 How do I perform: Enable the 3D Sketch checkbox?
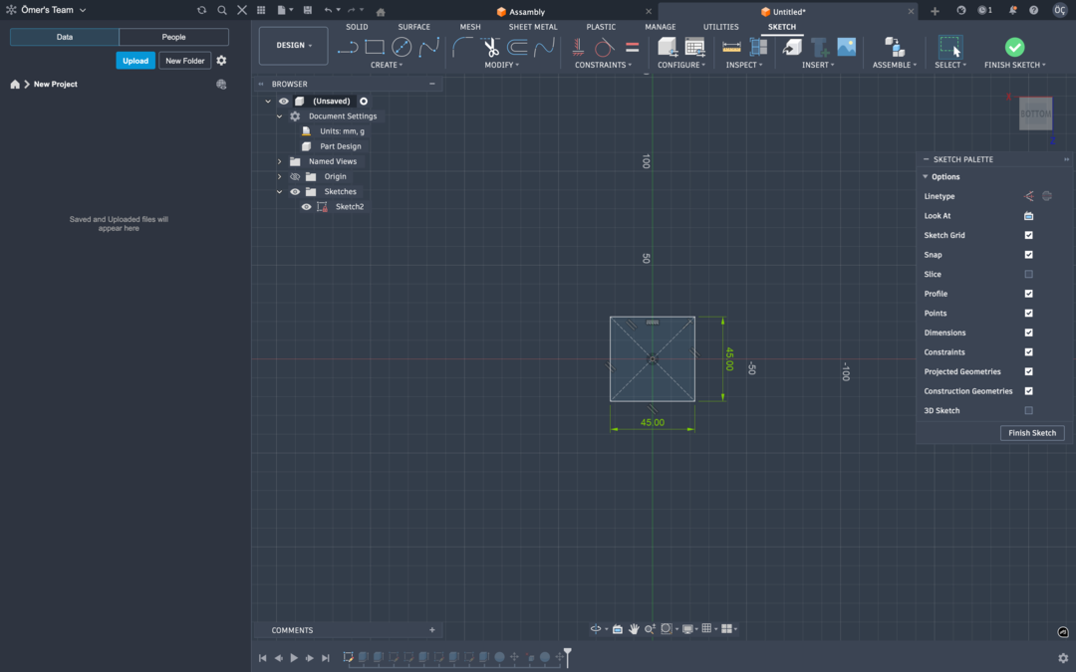pos(1028,411)
